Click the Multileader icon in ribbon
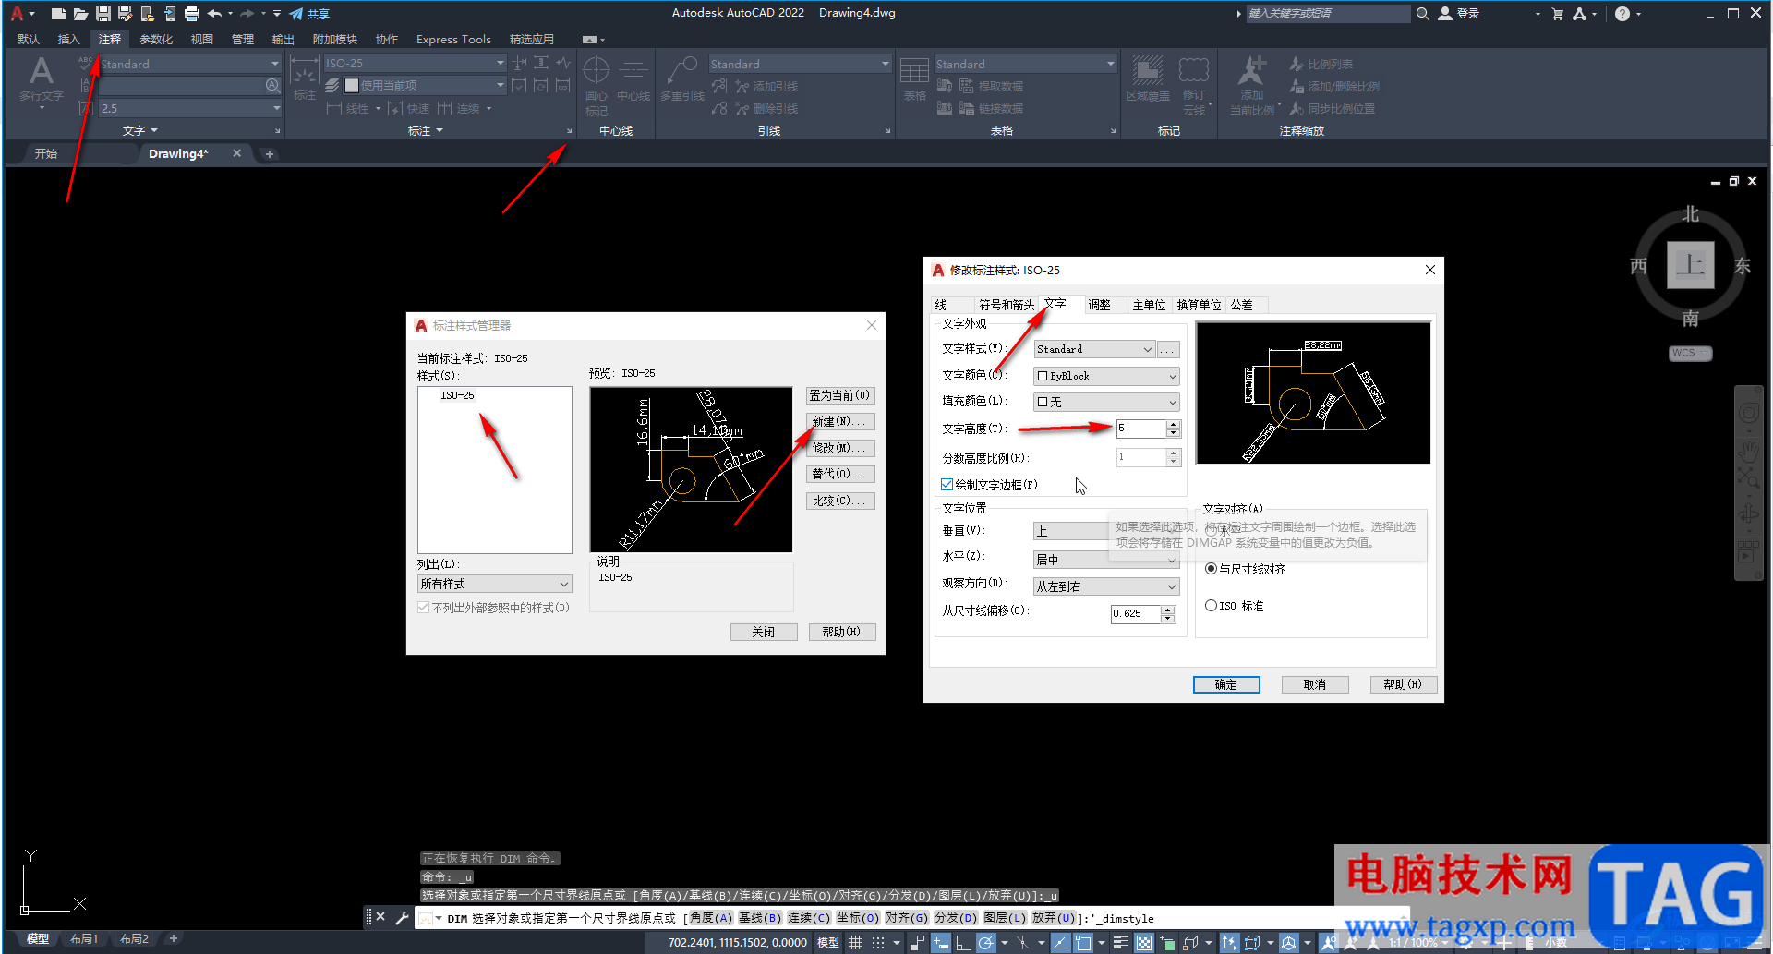This screenshot has width=1773, height=954. tap(682, 71)
